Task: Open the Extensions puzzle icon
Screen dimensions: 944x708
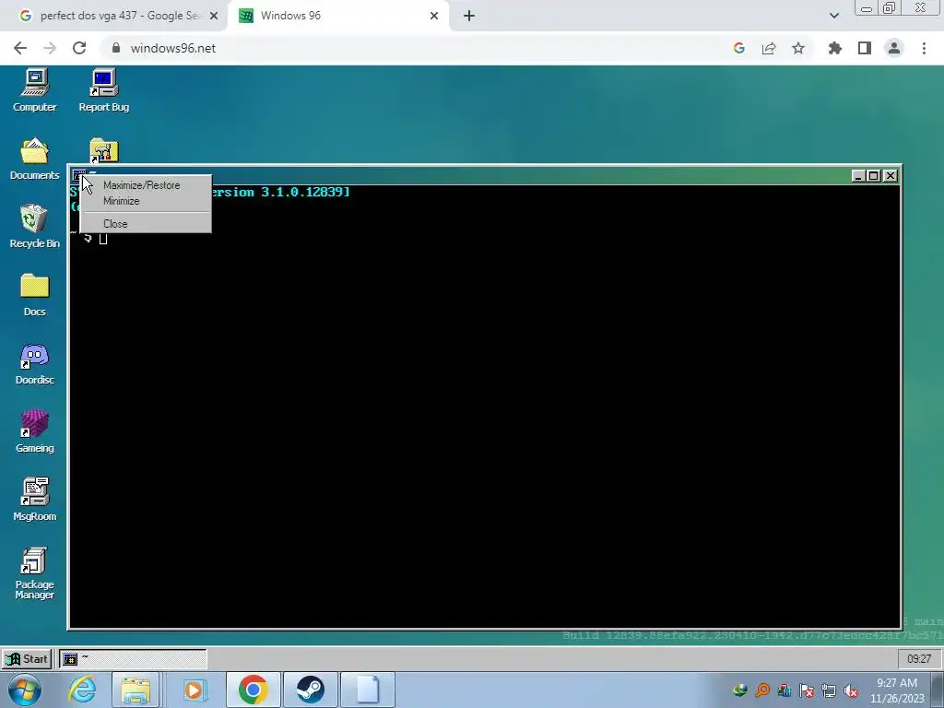Action: pos(835,48)
